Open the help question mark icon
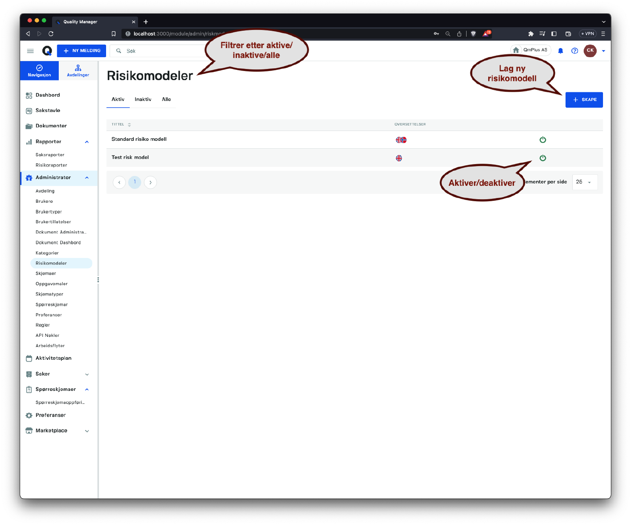The height and width of the screenshot is (525, 631). tap(575, 51)
